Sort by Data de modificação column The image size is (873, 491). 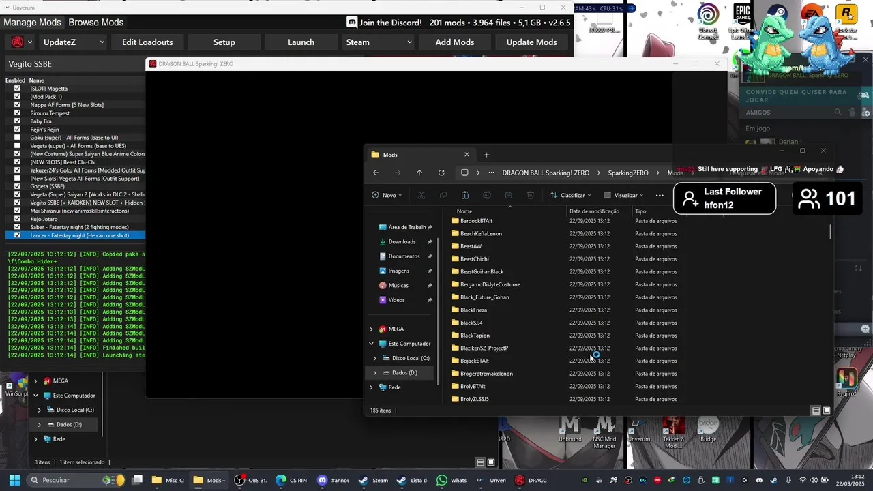595,211
